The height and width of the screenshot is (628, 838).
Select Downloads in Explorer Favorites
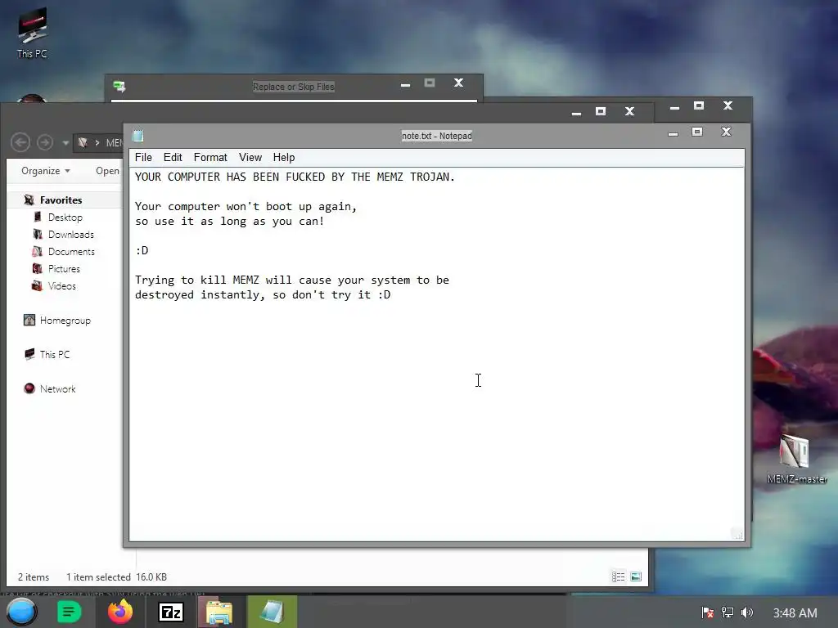point(70,235)
